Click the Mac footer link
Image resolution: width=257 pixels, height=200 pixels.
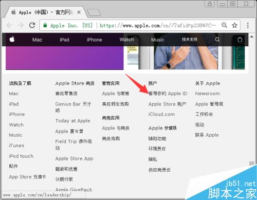point(14,94)
